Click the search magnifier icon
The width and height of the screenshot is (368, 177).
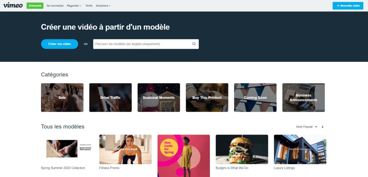click(194, 44)
